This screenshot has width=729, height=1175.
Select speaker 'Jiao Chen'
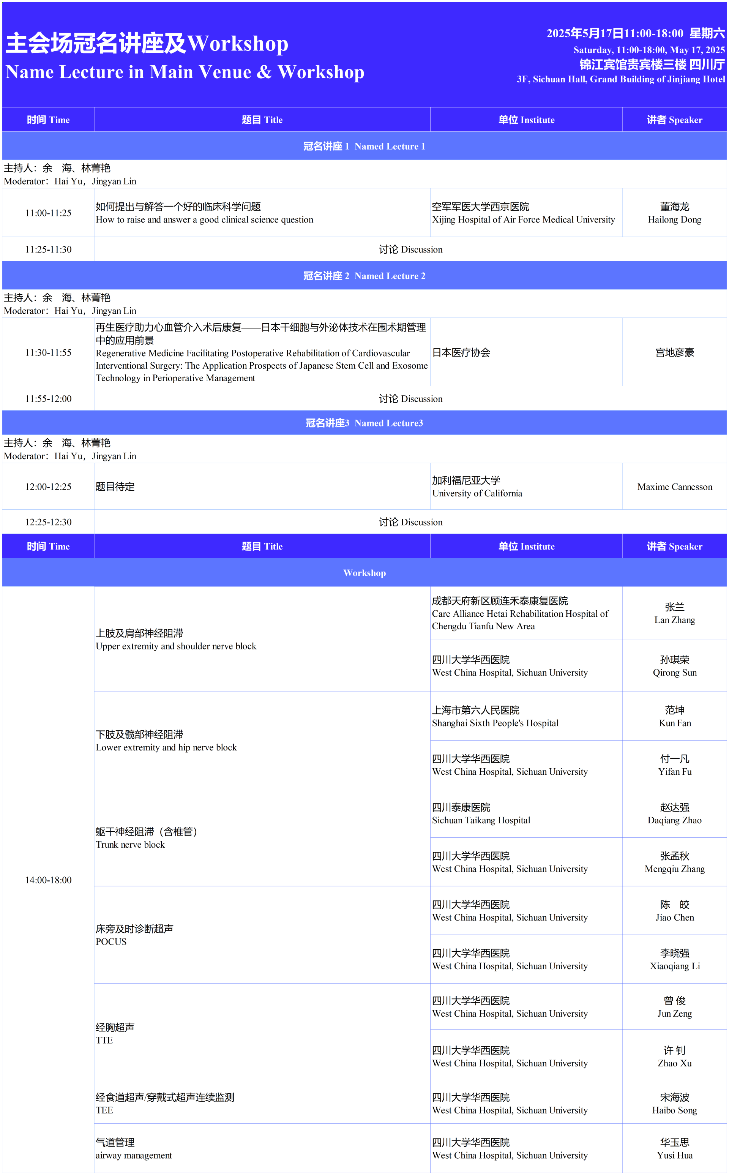675,918
